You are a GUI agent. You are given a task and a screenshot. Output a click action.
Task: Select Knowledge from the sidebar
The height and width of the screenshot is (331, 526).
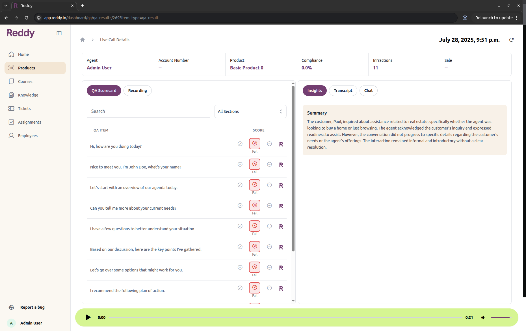(x=28, y=95)
